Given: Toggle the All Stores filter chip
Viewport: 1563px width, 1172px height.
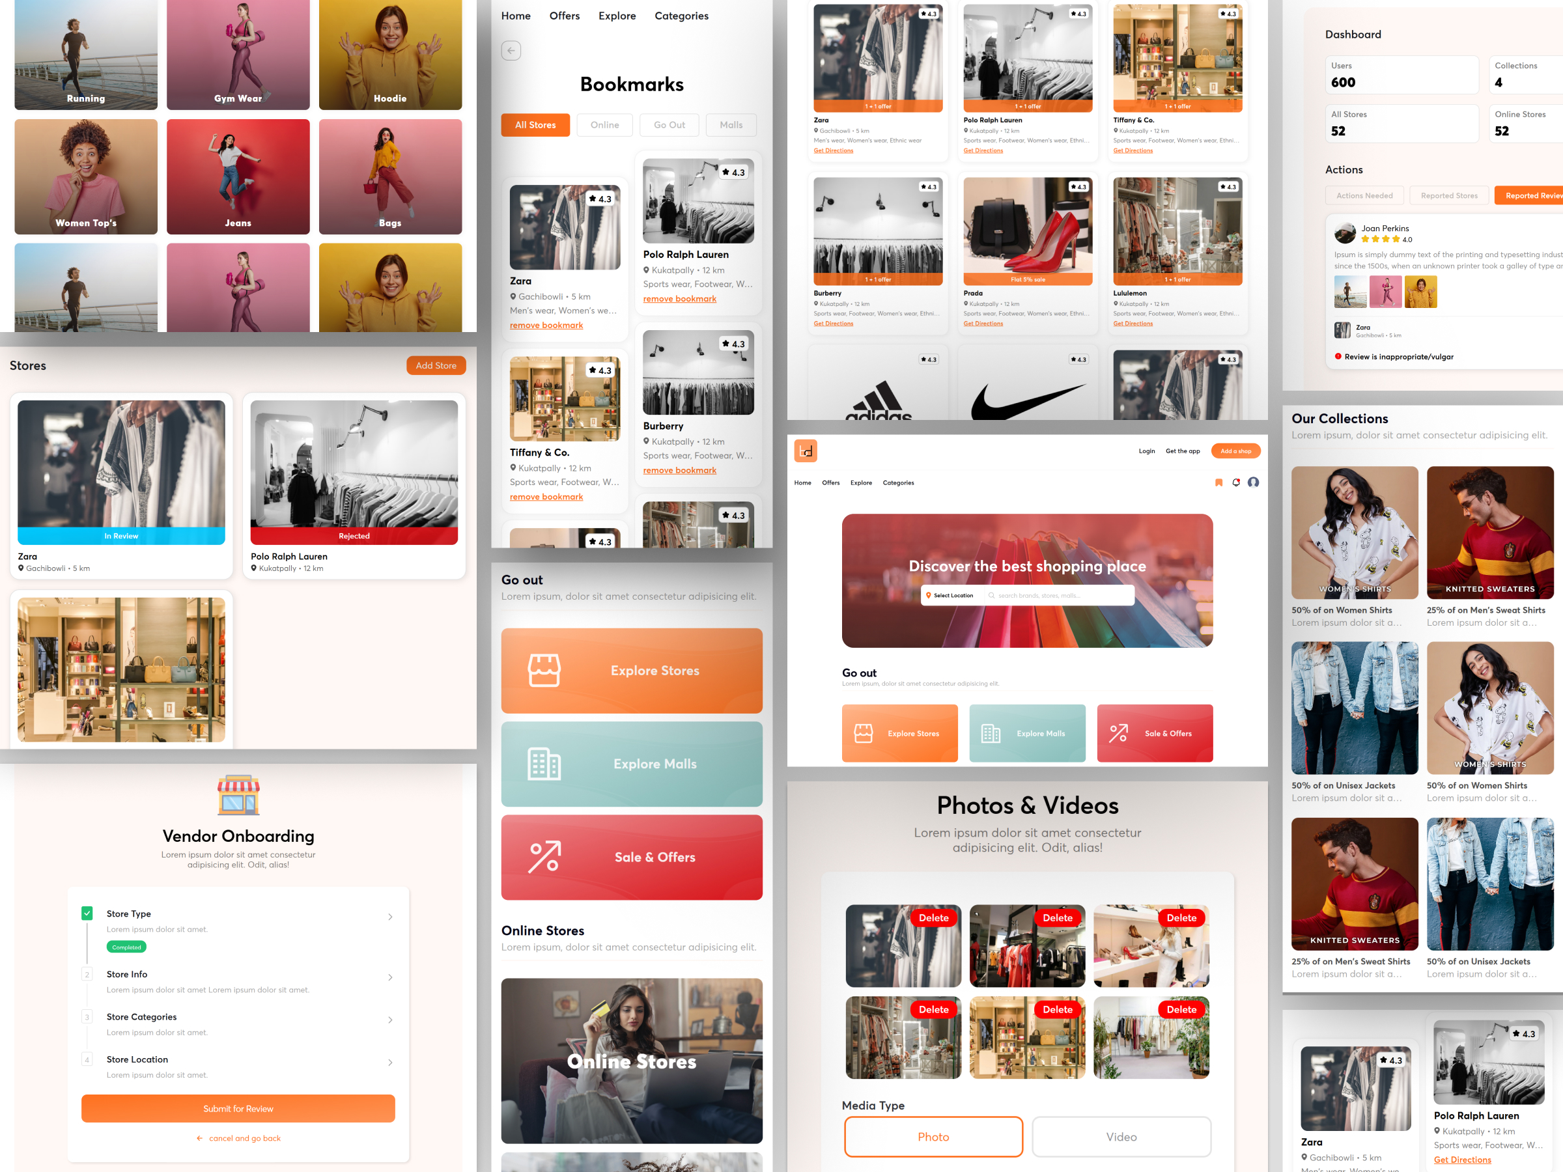Looking at the screenshot, I should pos(535,124).
